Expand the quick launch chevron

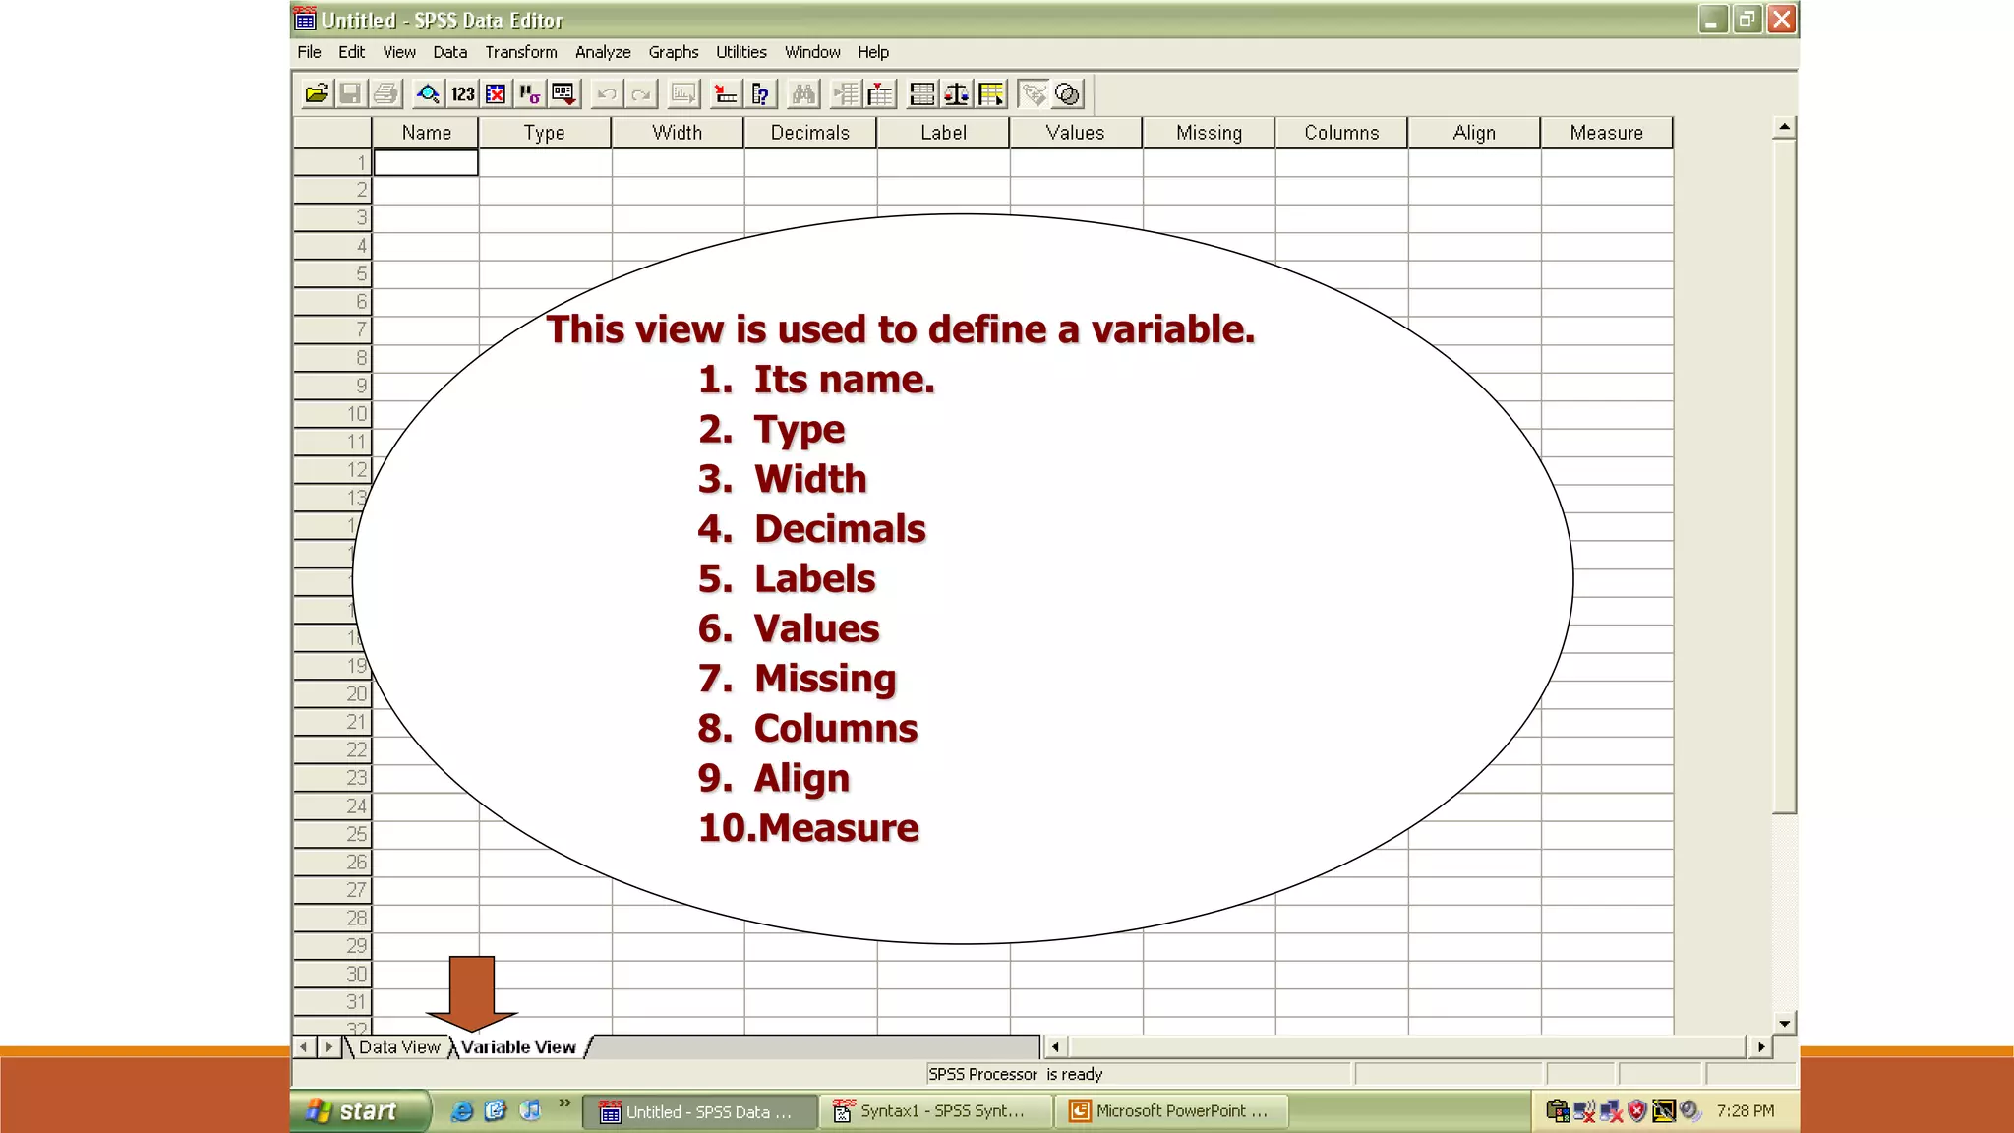pyautogui.click(x=565, y=1103)
